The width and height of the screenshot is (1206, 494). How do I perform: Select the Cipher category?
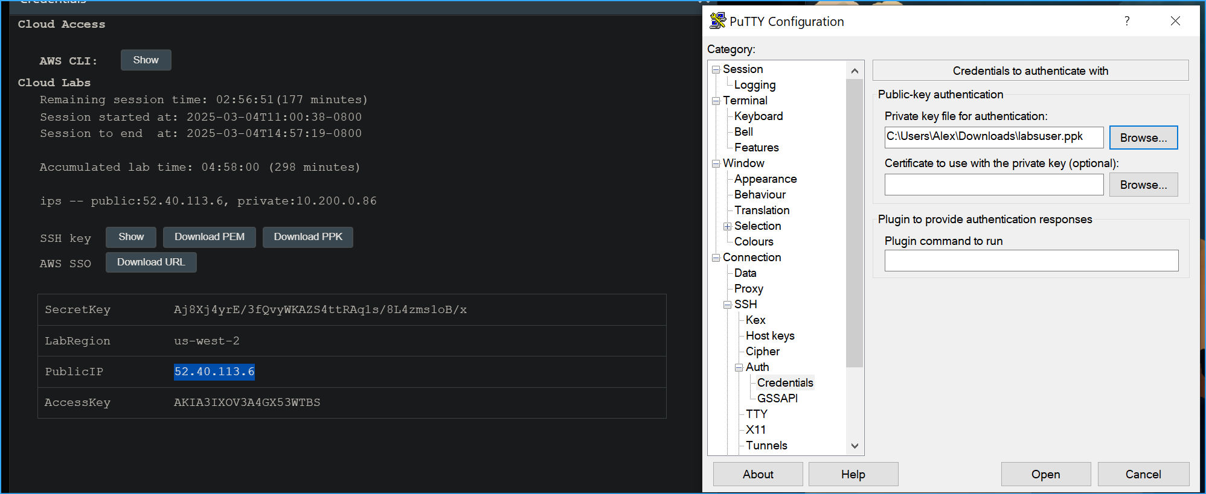point(763,352)
